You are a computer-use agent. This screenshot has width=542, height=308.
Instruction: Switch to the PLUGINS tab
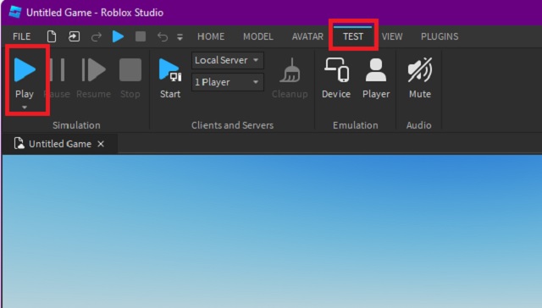[x=440, y=36]
